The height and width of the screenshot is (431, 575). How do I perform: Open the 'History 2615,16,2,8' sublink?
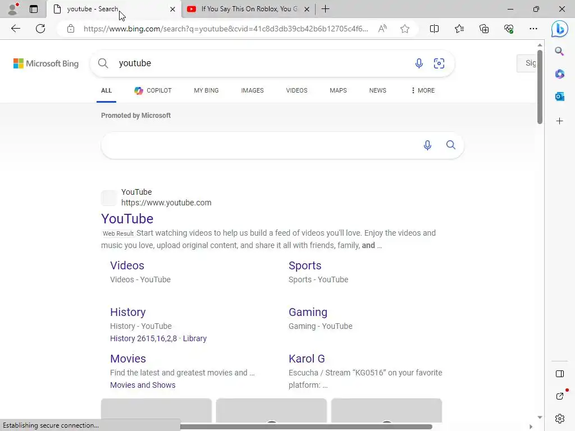(143, 338)
